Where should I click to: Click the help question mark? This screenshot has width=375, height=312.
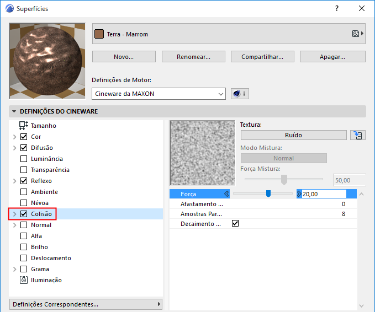[337, 9]
